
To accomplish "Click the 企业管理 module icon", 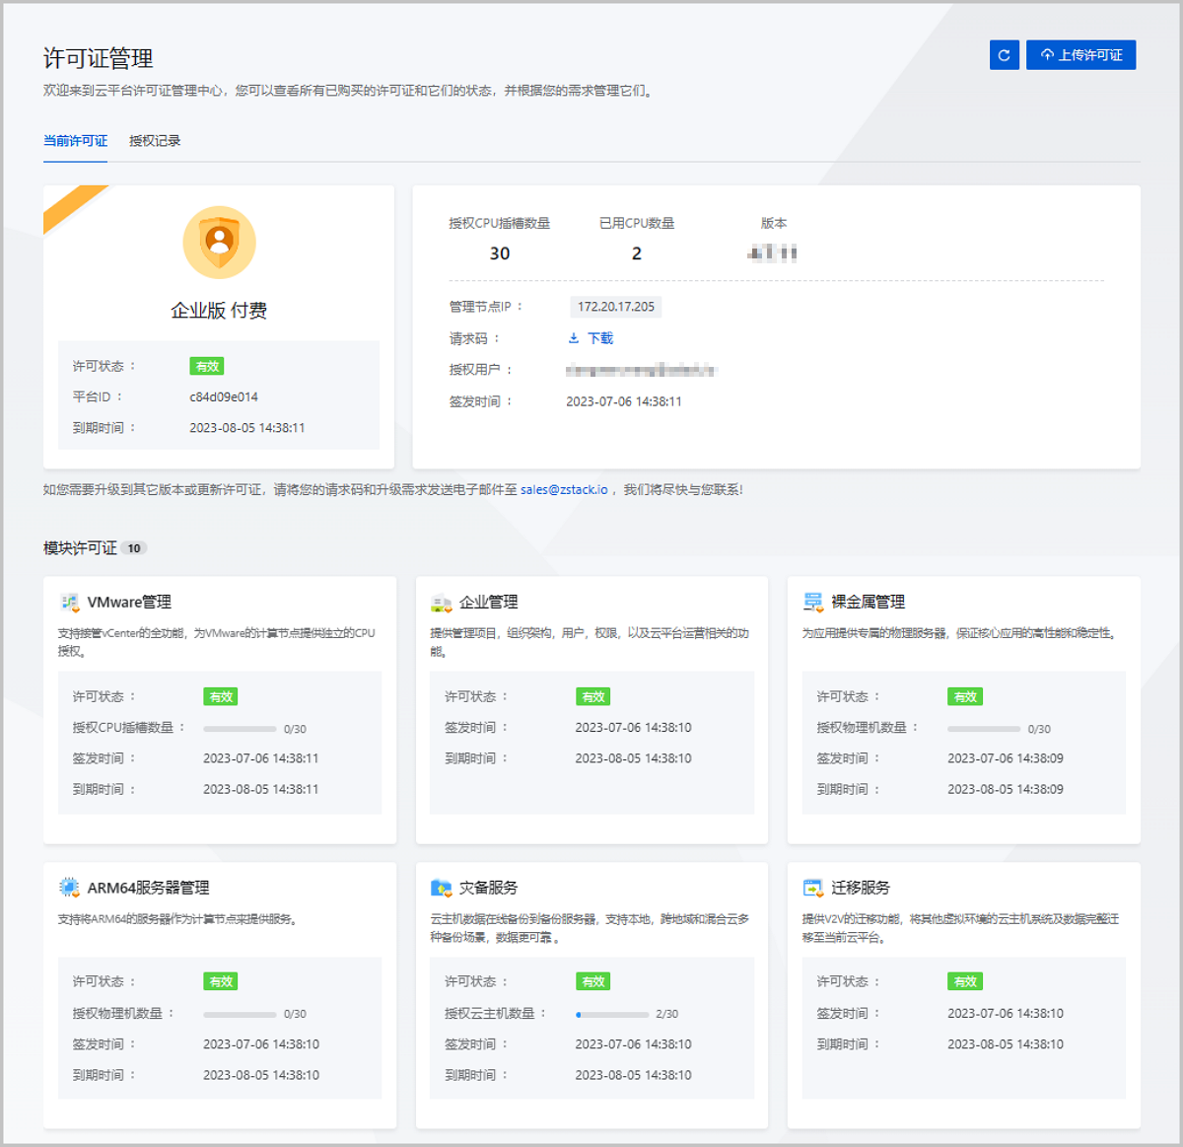I will point(439,602).
